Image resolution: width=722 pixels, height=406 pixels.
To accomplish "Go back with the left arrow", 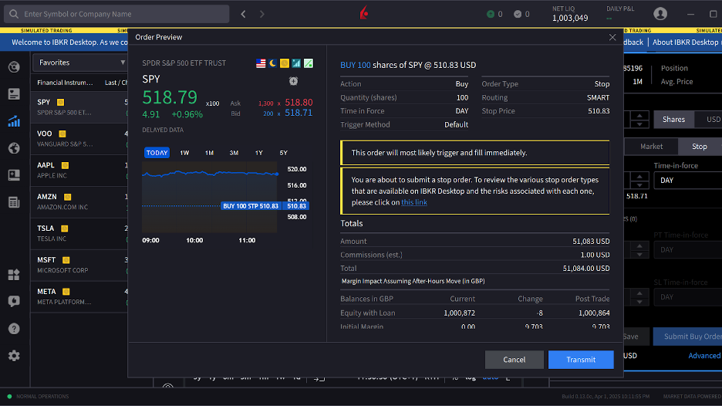I will (x=243, y=15).
